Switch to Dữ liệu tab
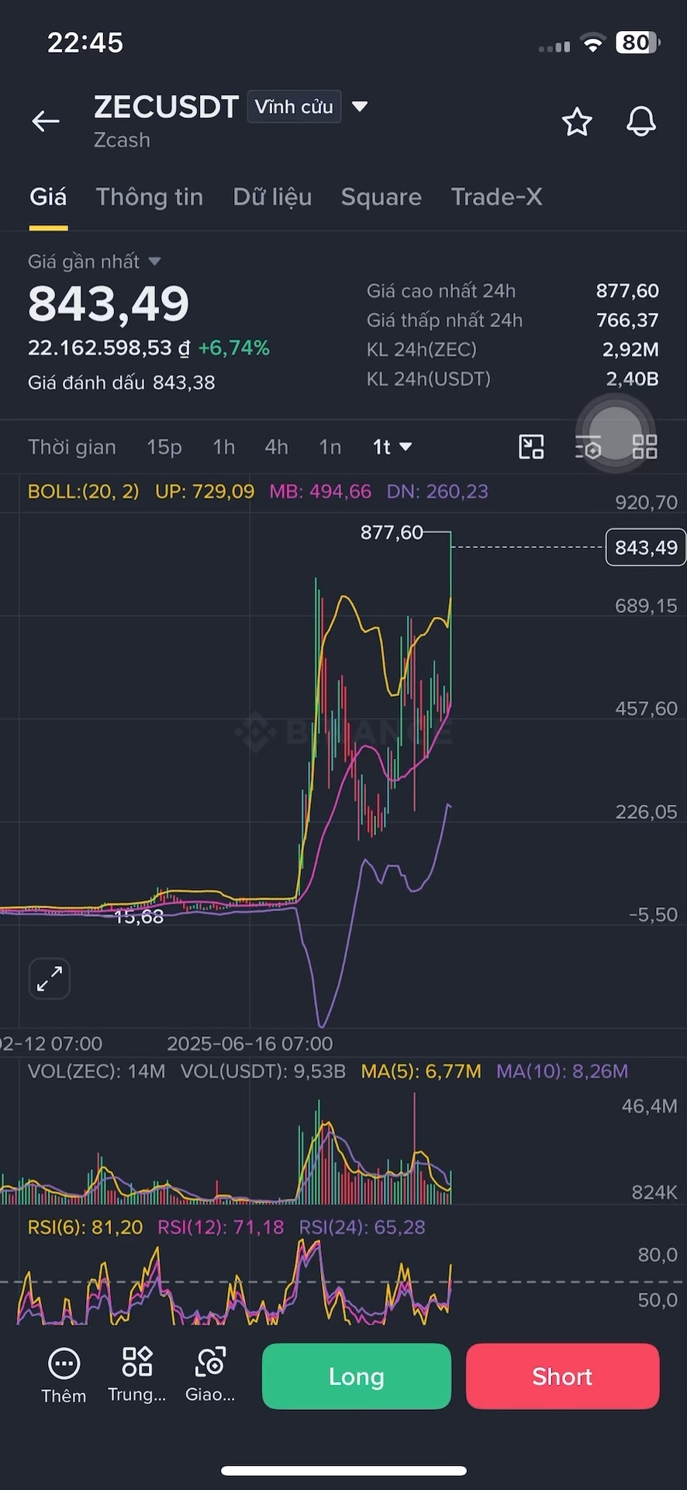The image size is (687, 1490). 272,197
